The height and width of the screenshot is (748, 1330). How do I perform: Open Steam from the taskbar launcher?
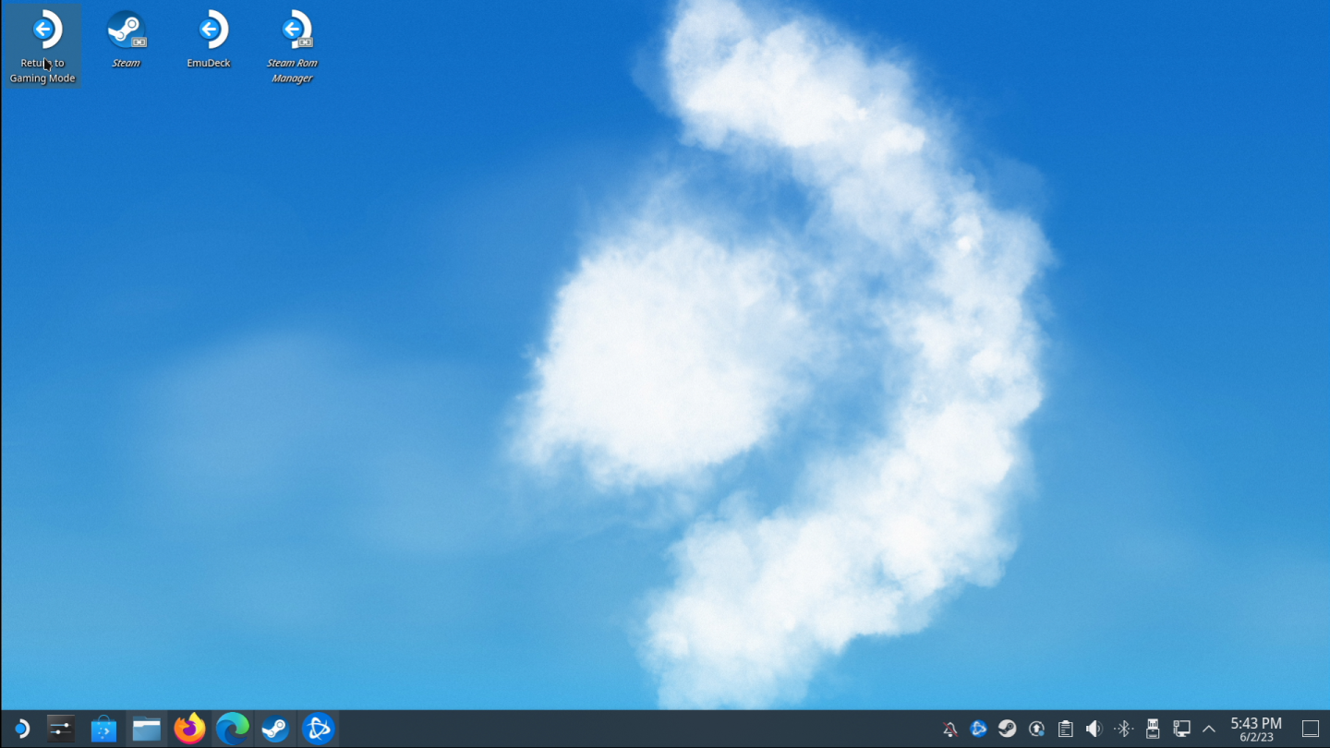pyautogui.click(x=275, y=730)
